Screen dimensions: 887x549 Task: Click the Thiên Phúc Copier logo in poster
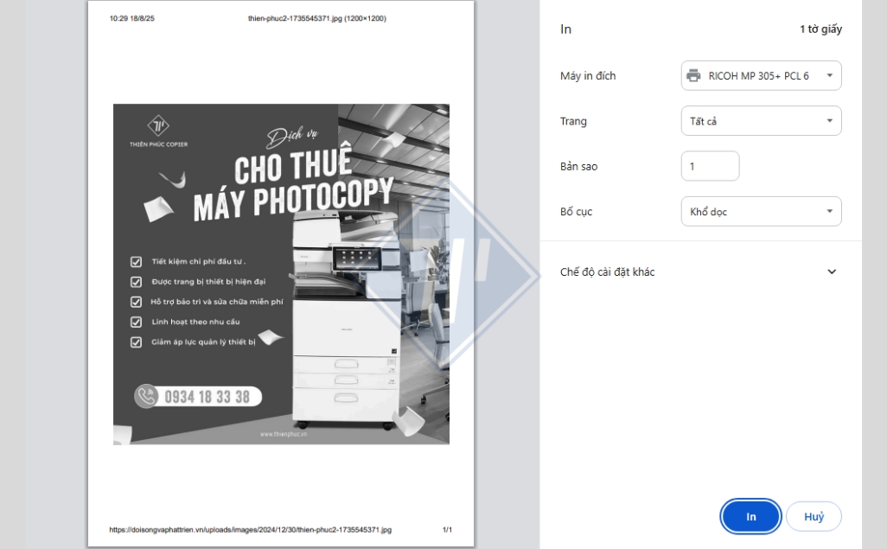[x=158, y=131]
